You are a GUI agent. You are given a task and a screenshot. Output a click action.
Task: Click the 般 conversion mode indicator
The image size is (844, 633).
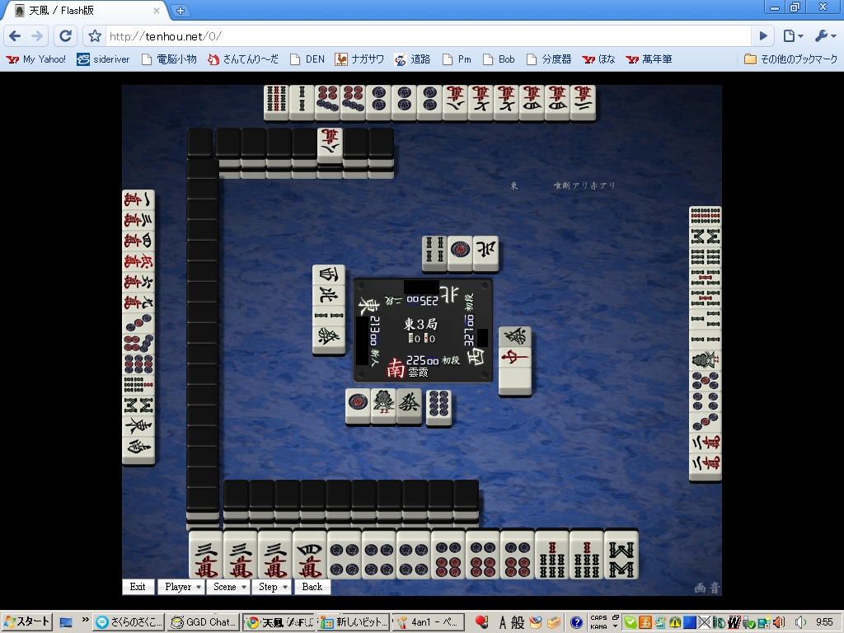coord(518,623)
